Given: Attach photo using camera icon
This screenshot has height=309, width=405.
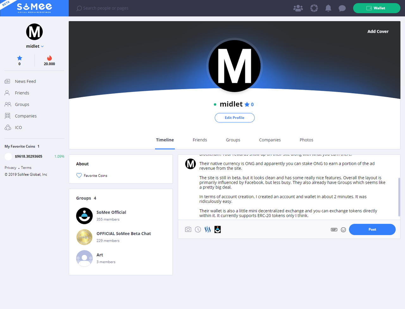Looking at the screenshot, I should tap(188, 230).
